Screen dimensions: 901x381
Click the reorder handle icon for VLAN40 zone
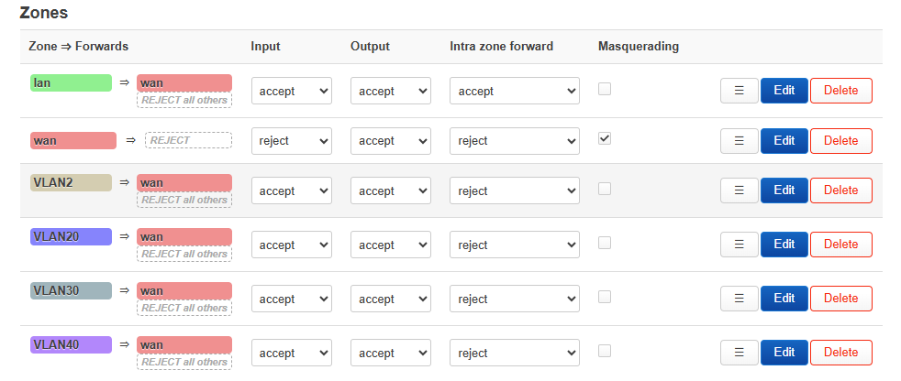point(739,353)
